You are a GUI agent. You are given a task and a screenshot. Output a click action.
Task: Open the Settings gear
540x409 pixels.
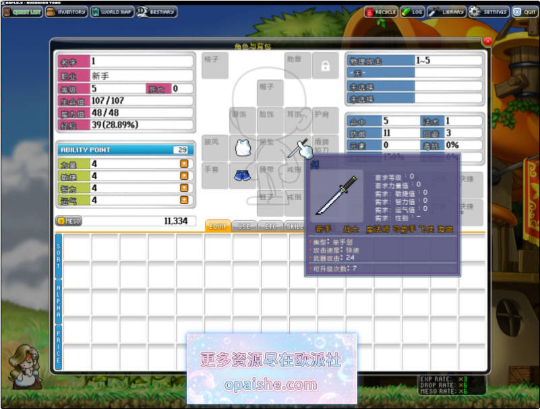pos(488,12)
